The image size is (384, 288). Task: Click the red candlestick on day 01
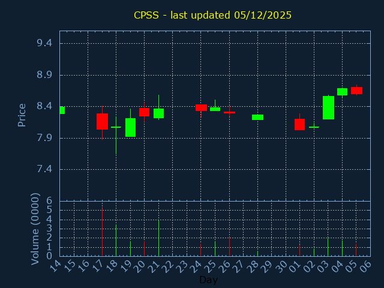[x=299, y=124]
